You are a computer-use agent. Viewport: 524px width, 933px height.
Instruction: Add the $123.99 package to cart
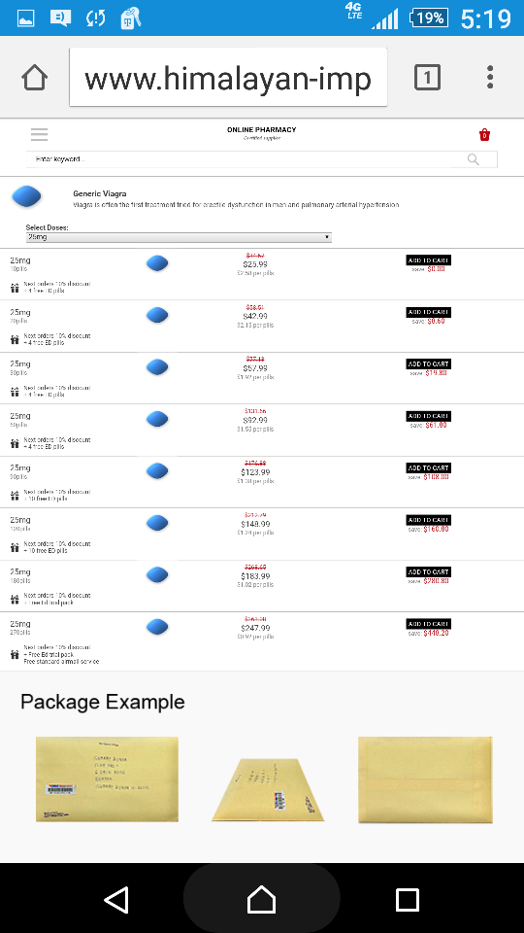[428, 467]
